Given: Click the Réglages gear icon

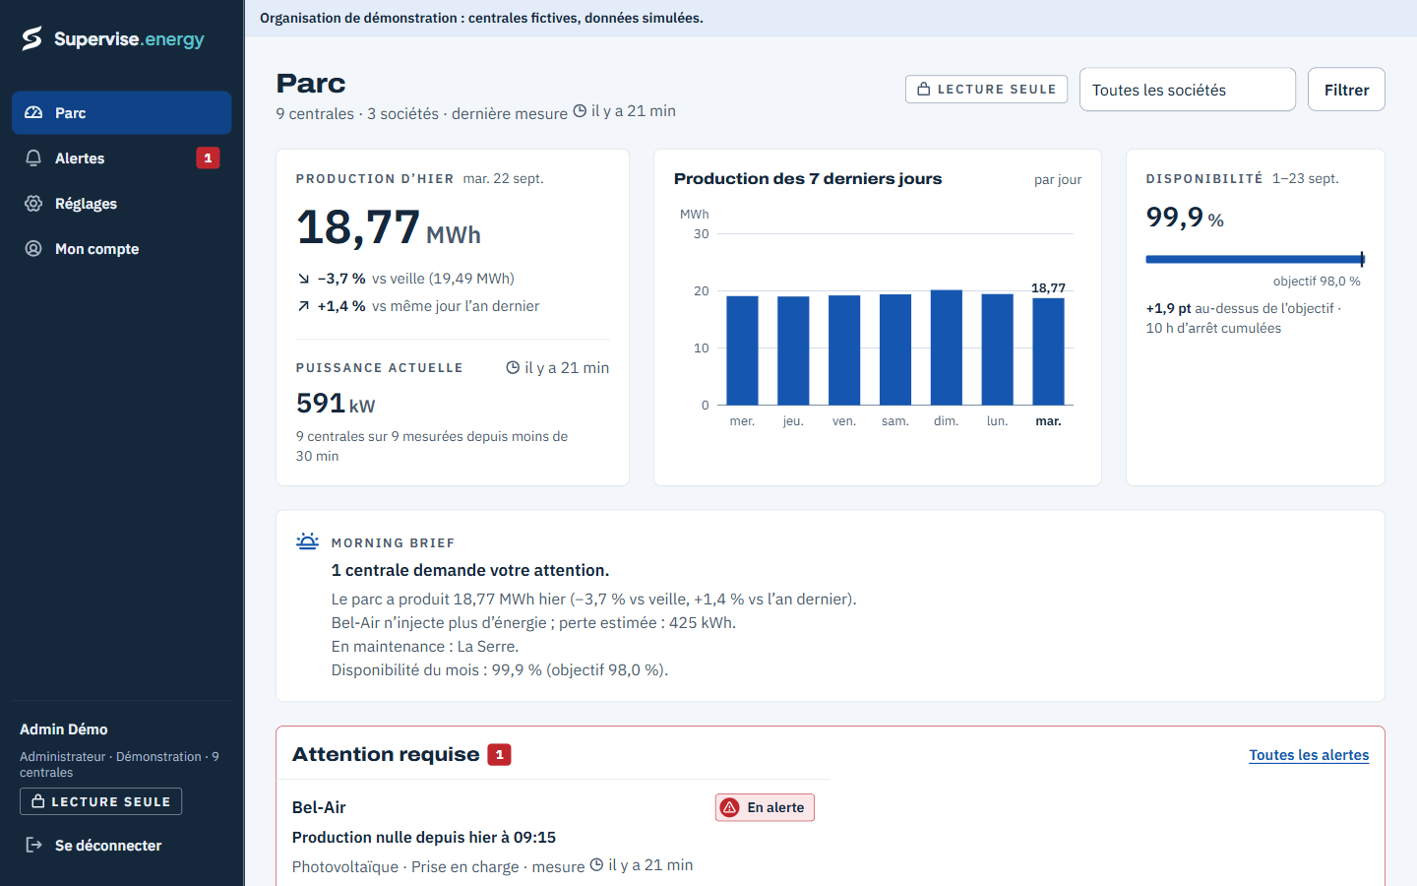Looking at the screenshot, I should point(33,204).
